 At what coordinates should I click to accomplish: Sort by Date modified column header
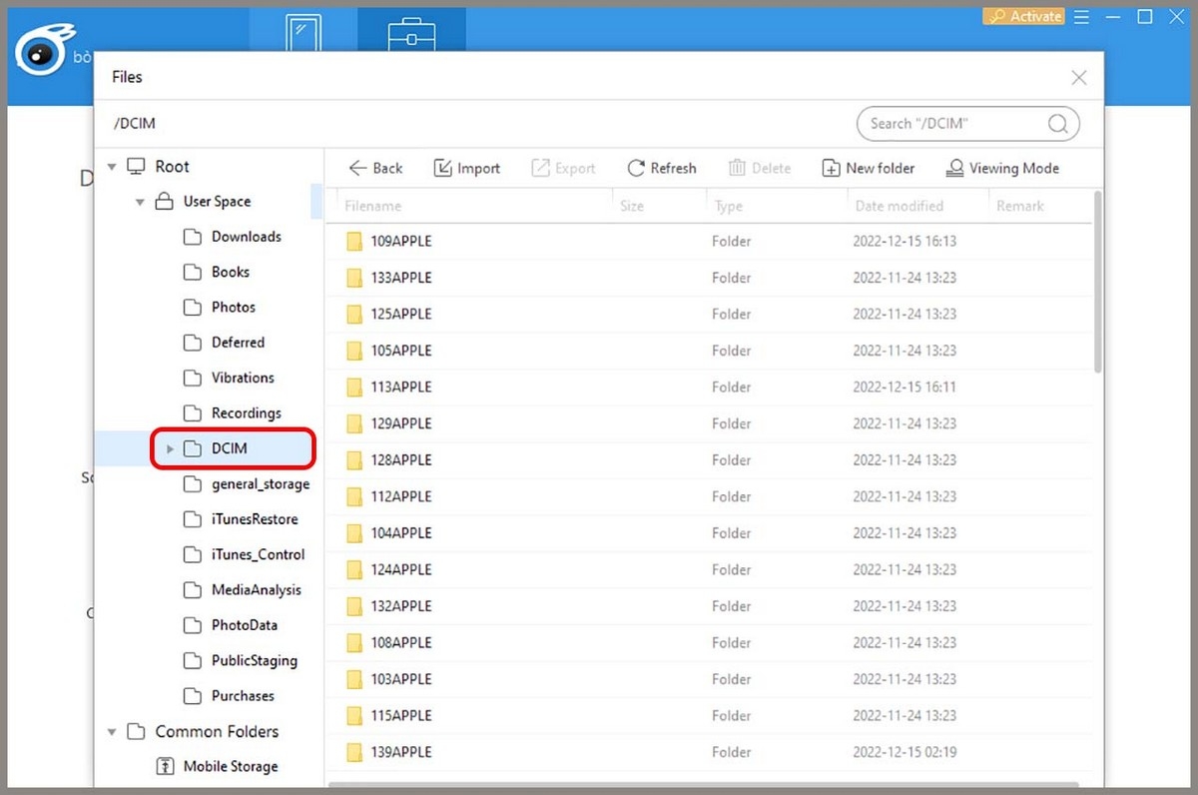898,206
